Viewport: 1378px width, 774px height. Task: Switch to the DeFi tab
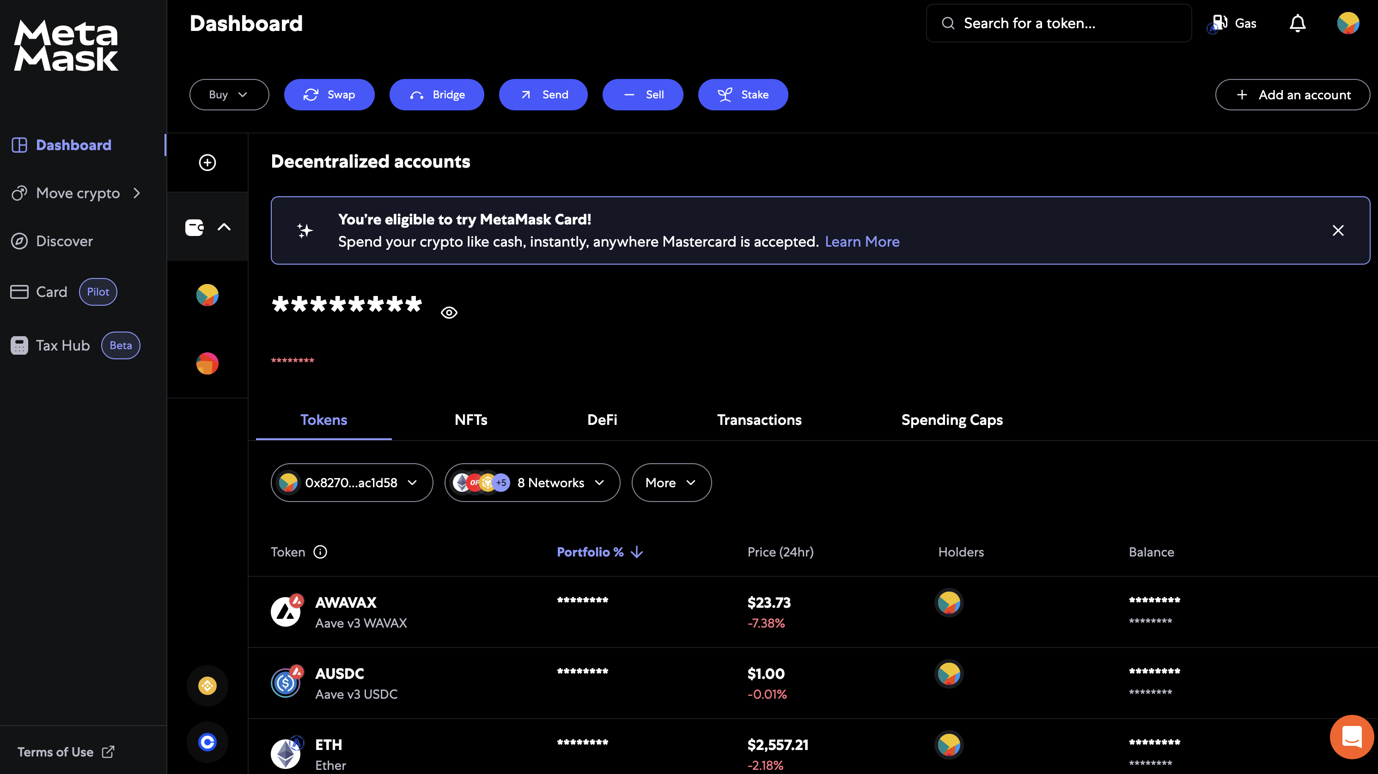[x=602, y=420]
